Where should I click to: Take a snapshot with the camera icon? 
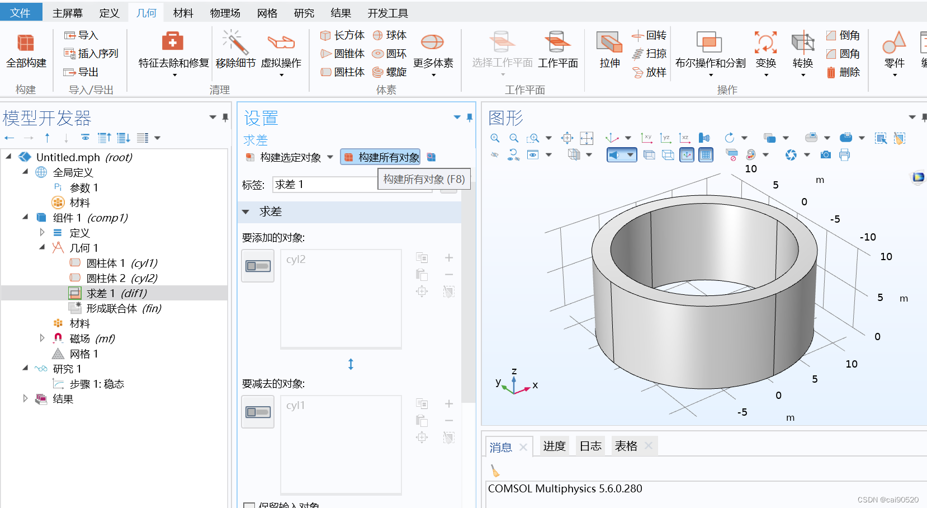825,155
